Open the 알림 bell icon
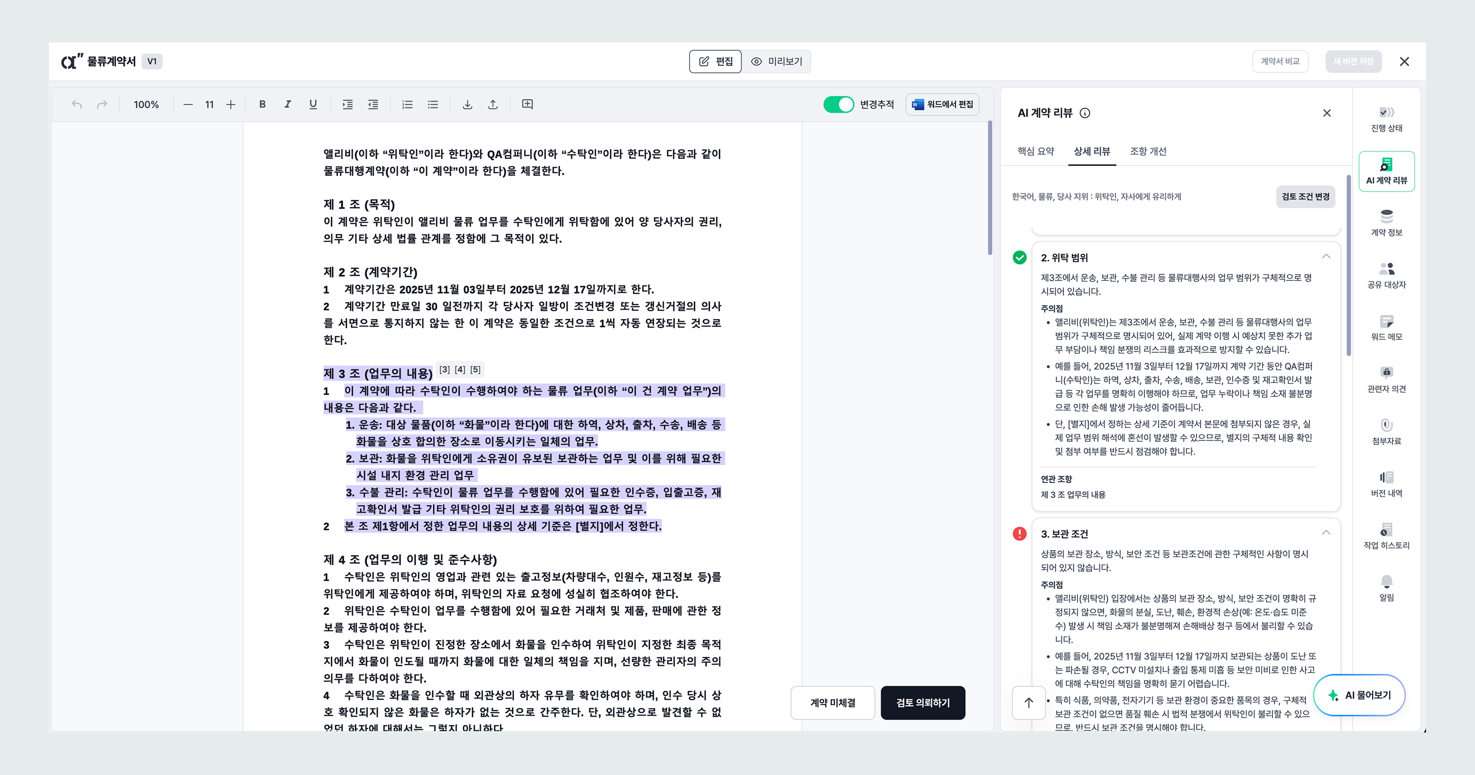The width and height of the screenshot is (1475, 775). (1386, 587)
